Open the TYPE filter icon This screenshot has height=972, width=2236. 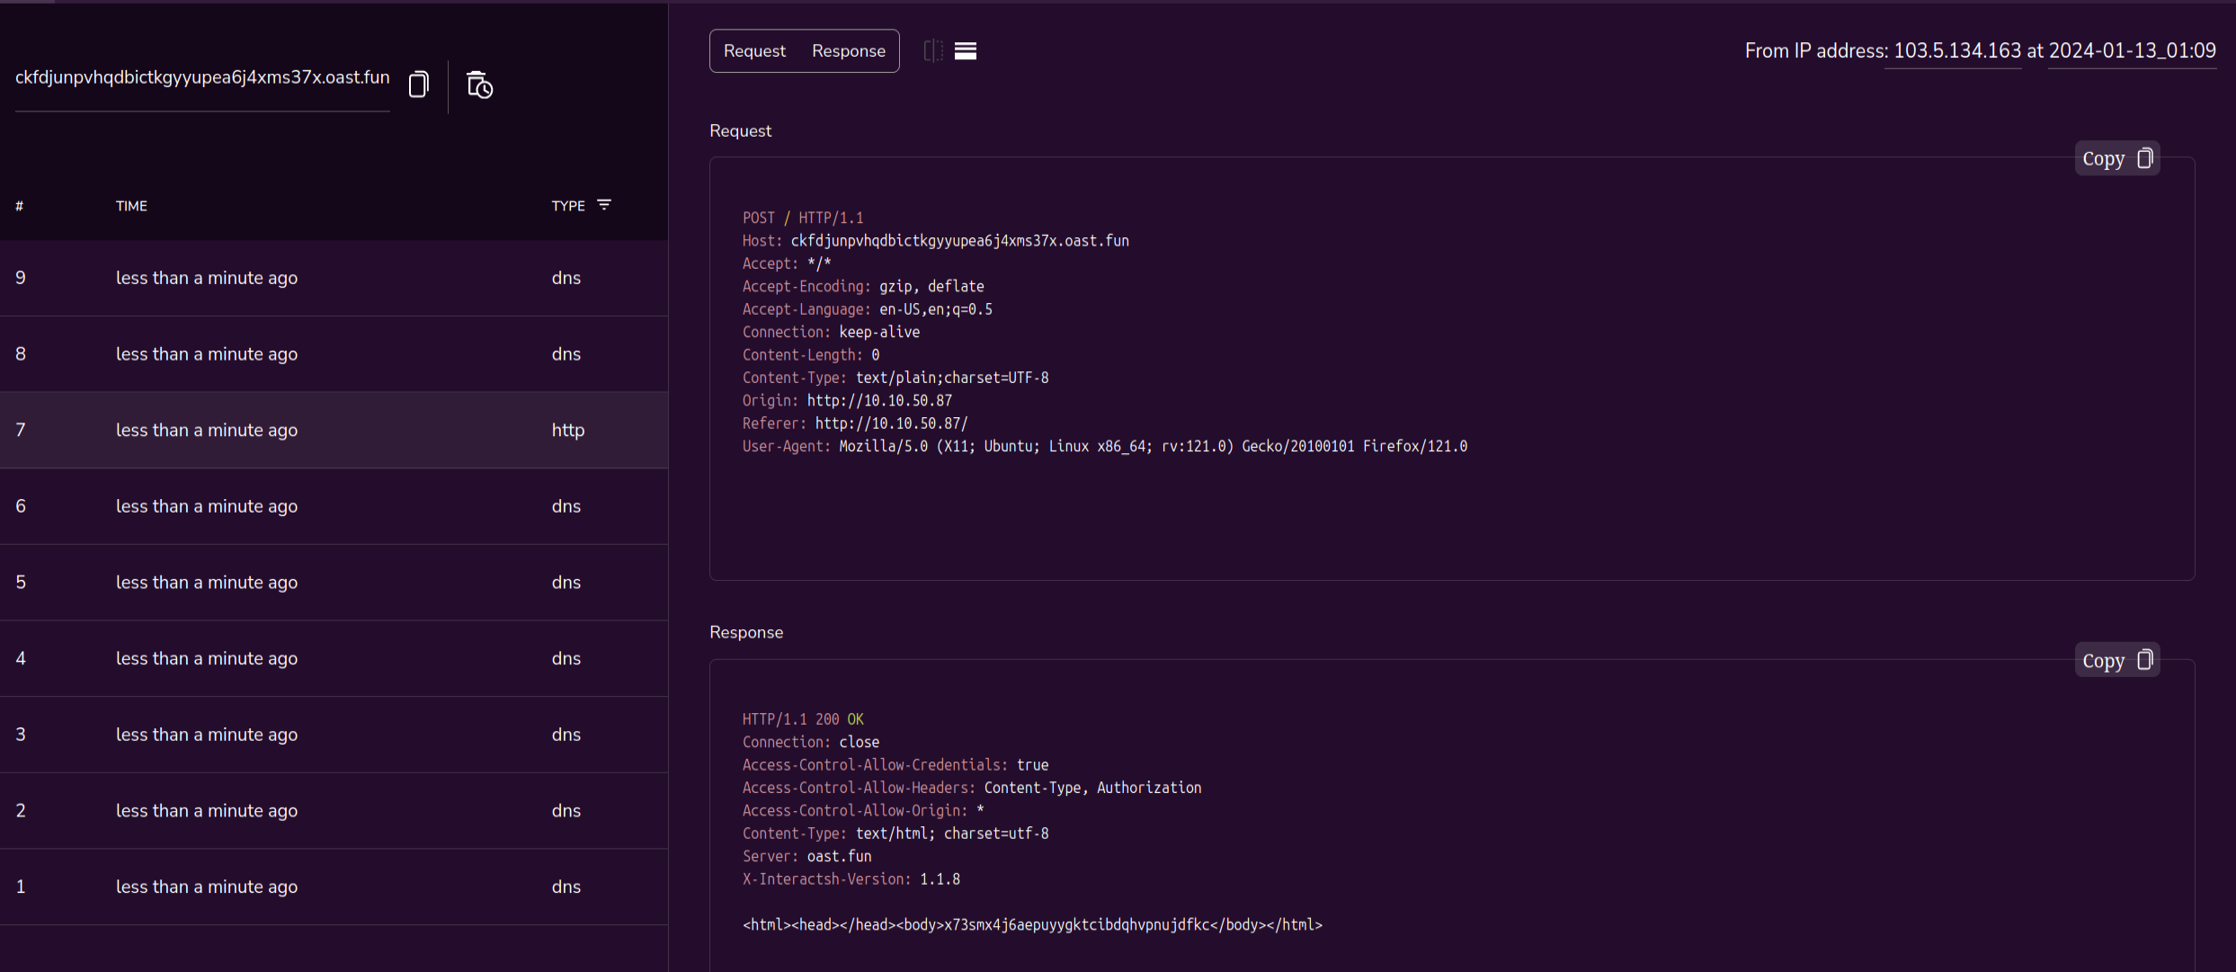[604, 205]
